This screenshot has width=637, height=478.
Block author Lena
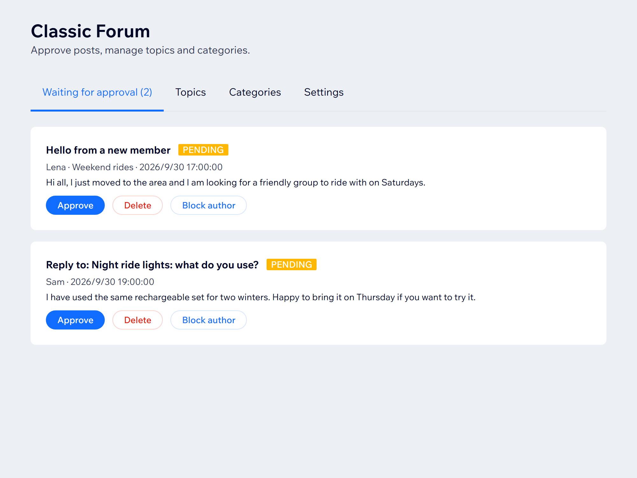coord(209,205)
